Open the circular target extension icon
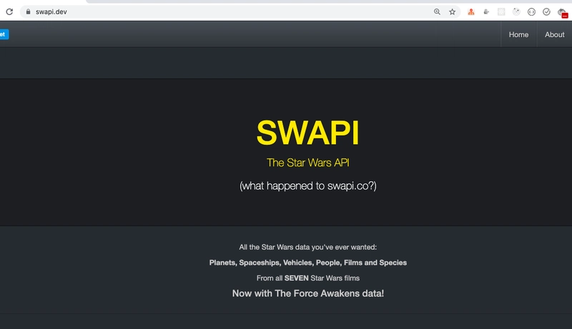The image size is (572, 329). (516, 11)
